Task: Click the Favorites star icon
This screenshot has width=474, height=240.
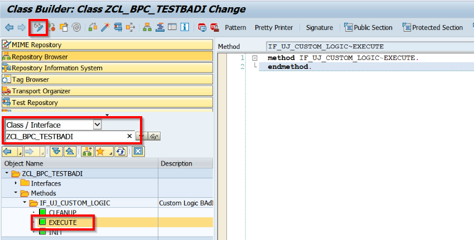Action: (101, 152)
